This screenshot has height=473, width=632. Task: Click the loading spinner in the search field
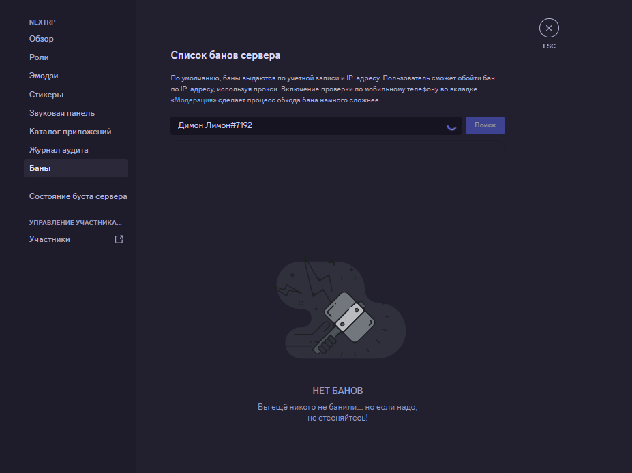(x=451, y=126)
